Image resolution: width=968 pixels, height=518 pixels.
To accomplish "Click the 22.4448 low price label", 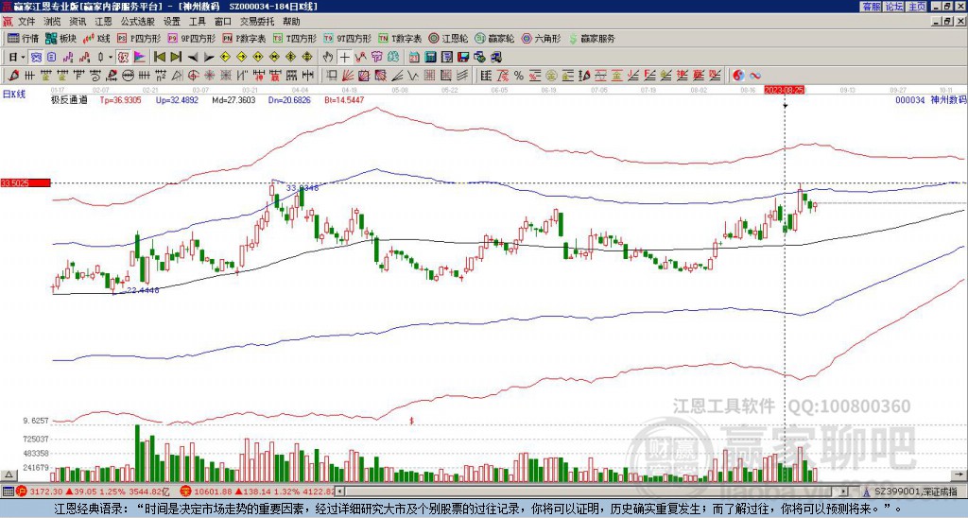I will tap(143, 290).
